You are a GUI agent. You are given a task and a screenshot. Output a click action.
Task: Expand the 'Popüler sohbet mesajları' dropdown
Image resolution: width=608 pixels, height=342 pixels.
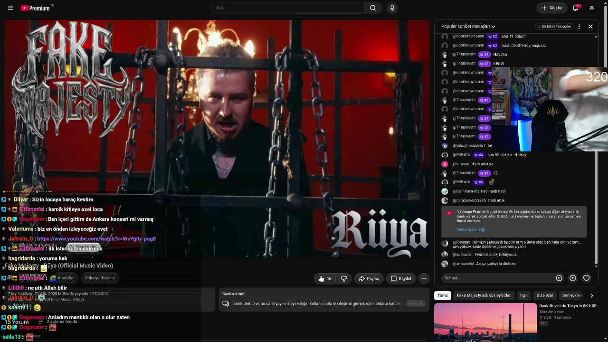(468, 27)
